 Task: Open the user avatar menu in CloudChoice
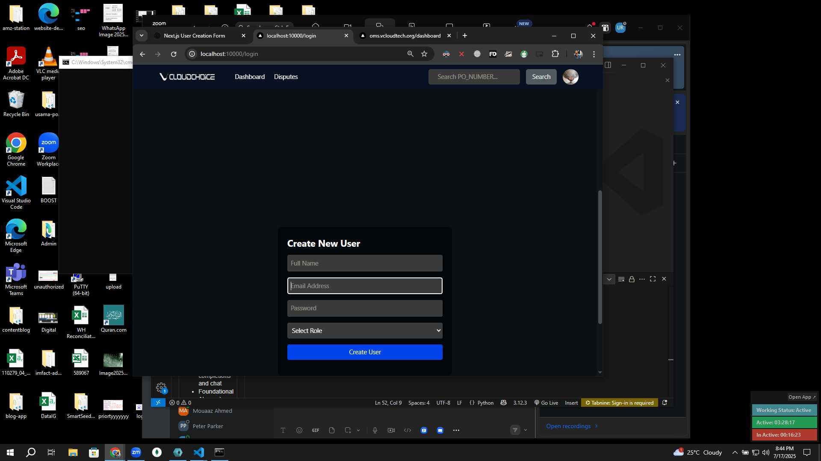[570, 77]
